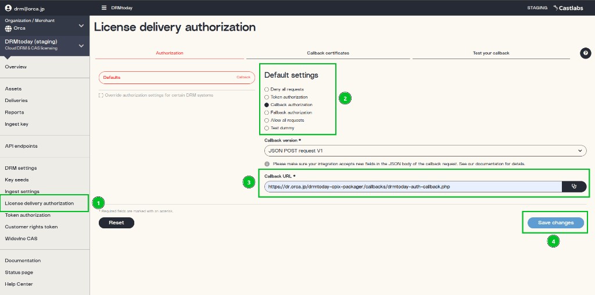
Task: Open the Callback version dropdown
Action: click(425, 151)
